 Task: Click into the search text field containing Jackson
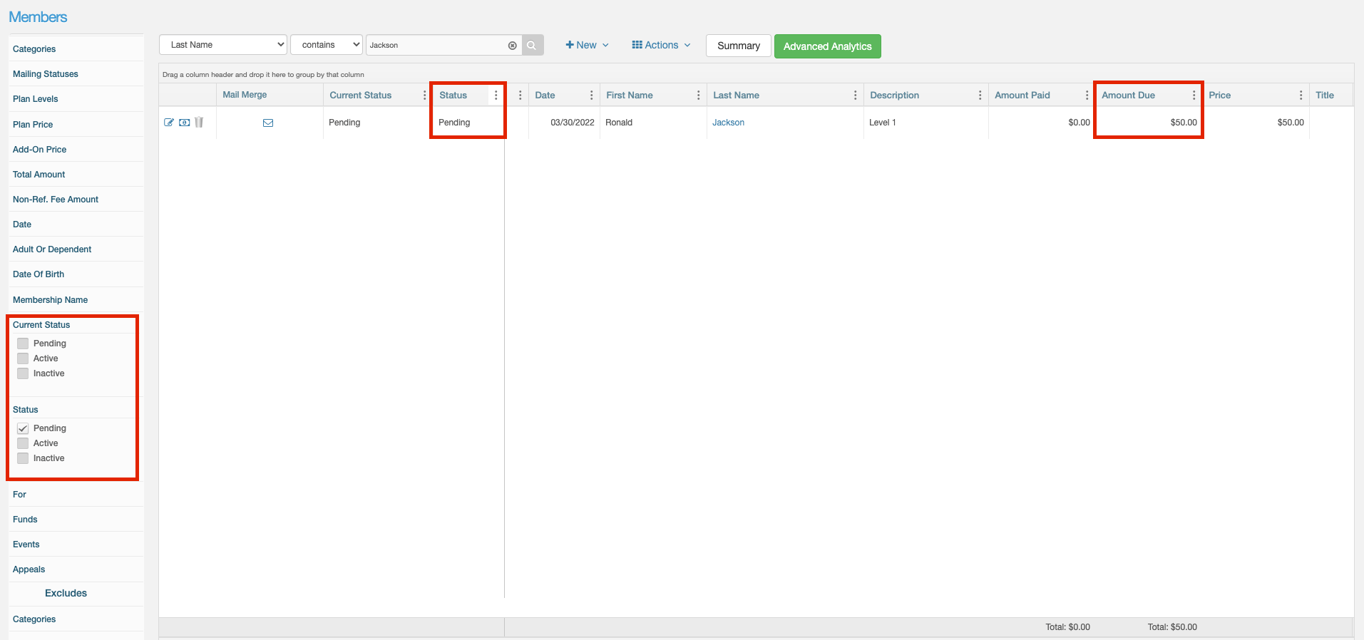pyautogui.click(x=435, y=45)
